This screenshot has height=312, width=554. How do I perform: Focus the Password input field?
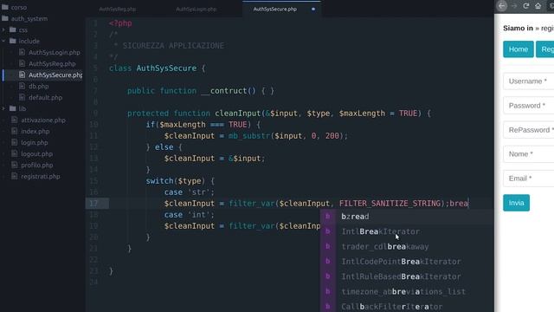click(x=529, y=106)
